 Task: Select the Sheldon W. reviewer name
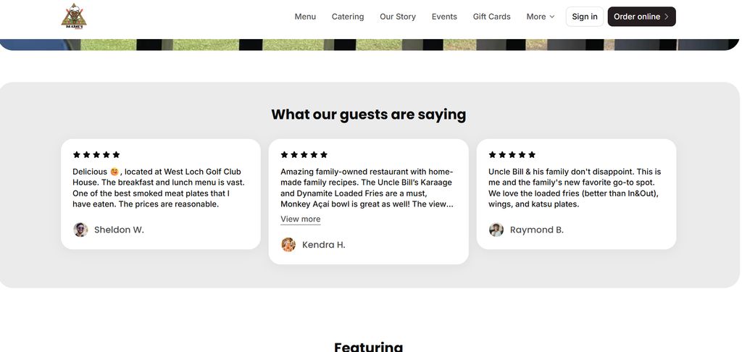119,230
